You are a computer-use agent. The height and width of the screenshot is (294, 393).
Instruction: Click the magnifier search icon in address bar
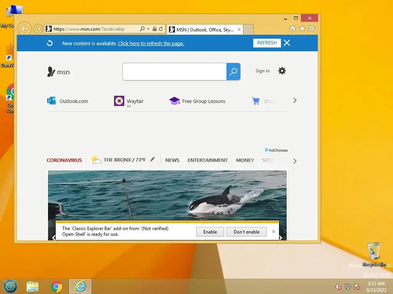tap(142, 29)
